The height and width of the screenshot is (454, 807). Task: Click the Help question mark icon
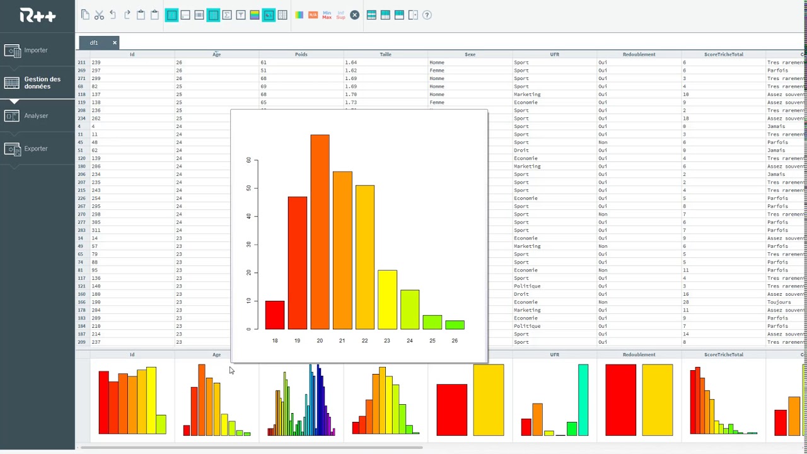pyautogui.click(x=427, y=15)
